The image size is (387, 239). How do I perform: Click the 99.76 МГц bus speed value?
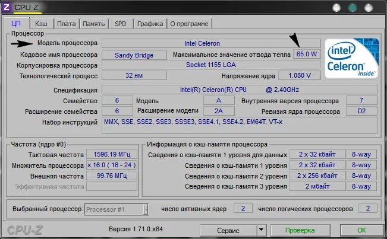(112, 176)
